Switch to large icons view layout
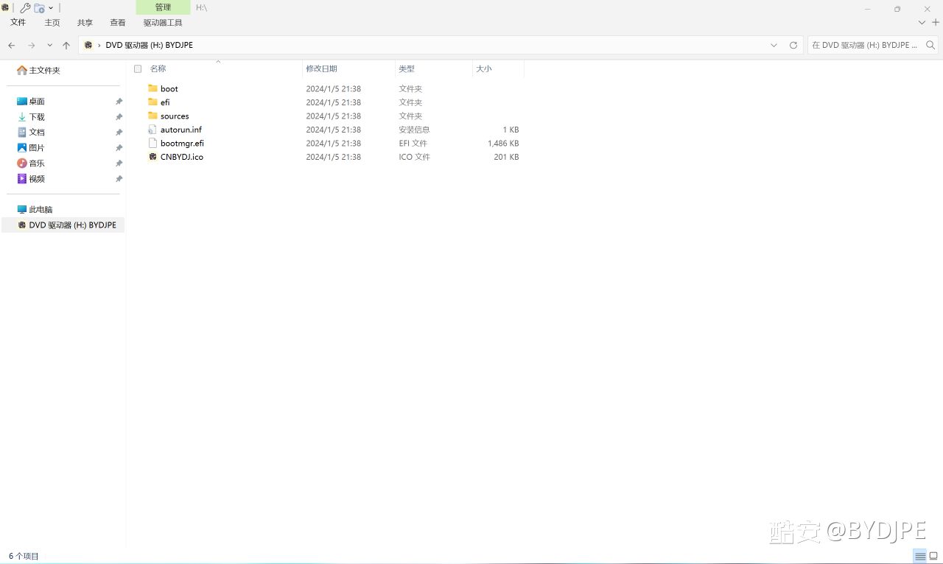943x564 pixels. coord(933,556)
